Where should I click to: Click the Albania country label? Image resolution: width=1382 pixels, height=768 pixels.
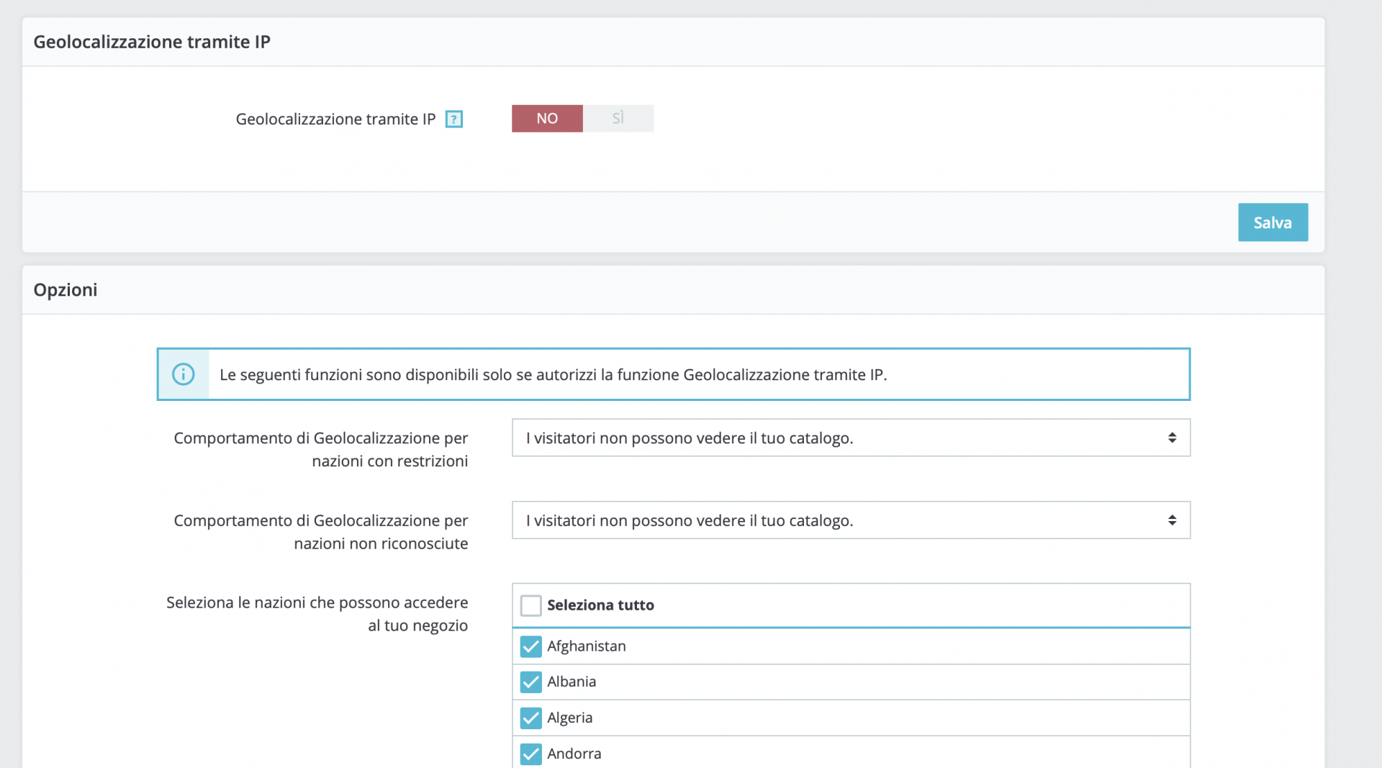[x=572, y=682]
